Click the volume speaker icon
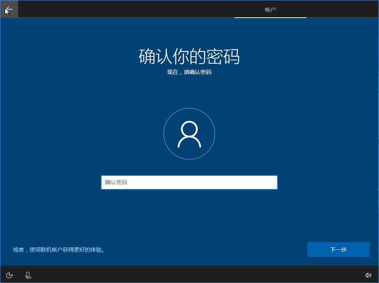The width and height of the screenshot is (379, 283). (368, 275)
